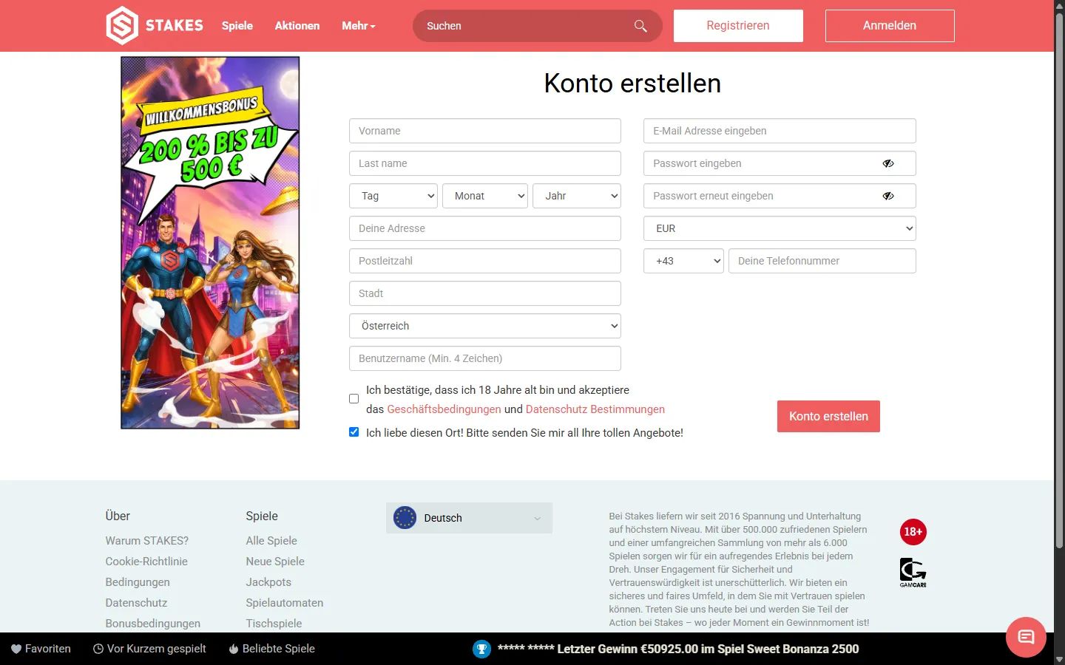
Task: Click the page vertical scrollbar thumb
Action: click(x=1059, y=281)
